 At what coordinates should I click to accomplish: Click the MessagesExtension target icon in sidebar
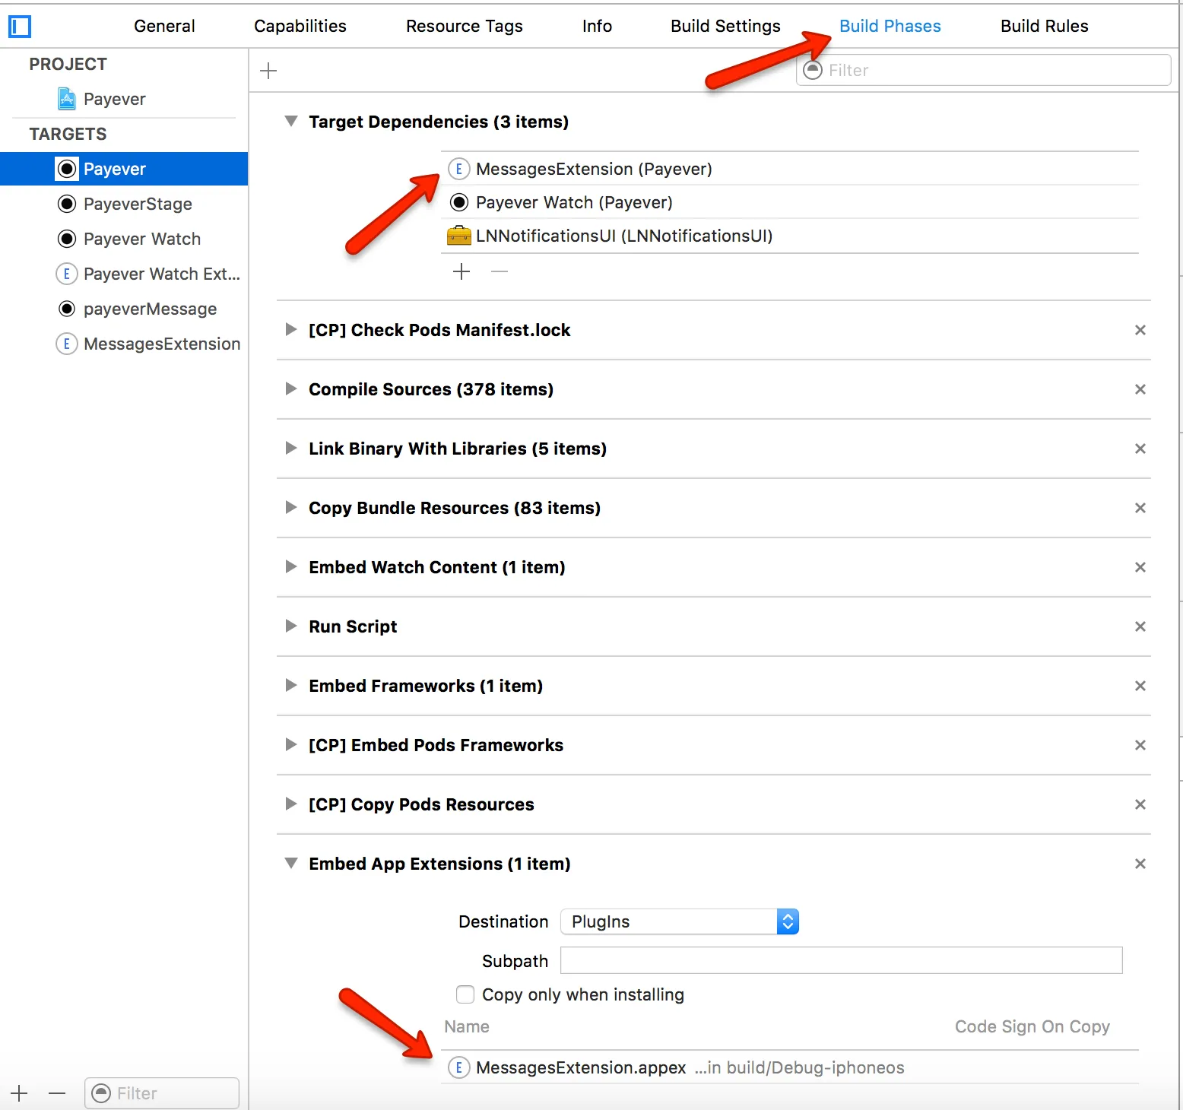coord(67,344)
